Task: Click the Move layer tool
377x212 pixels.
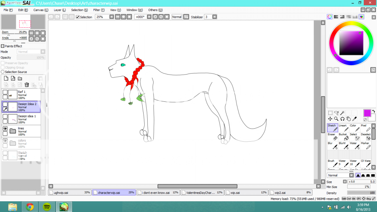Action: click(330, 119)
